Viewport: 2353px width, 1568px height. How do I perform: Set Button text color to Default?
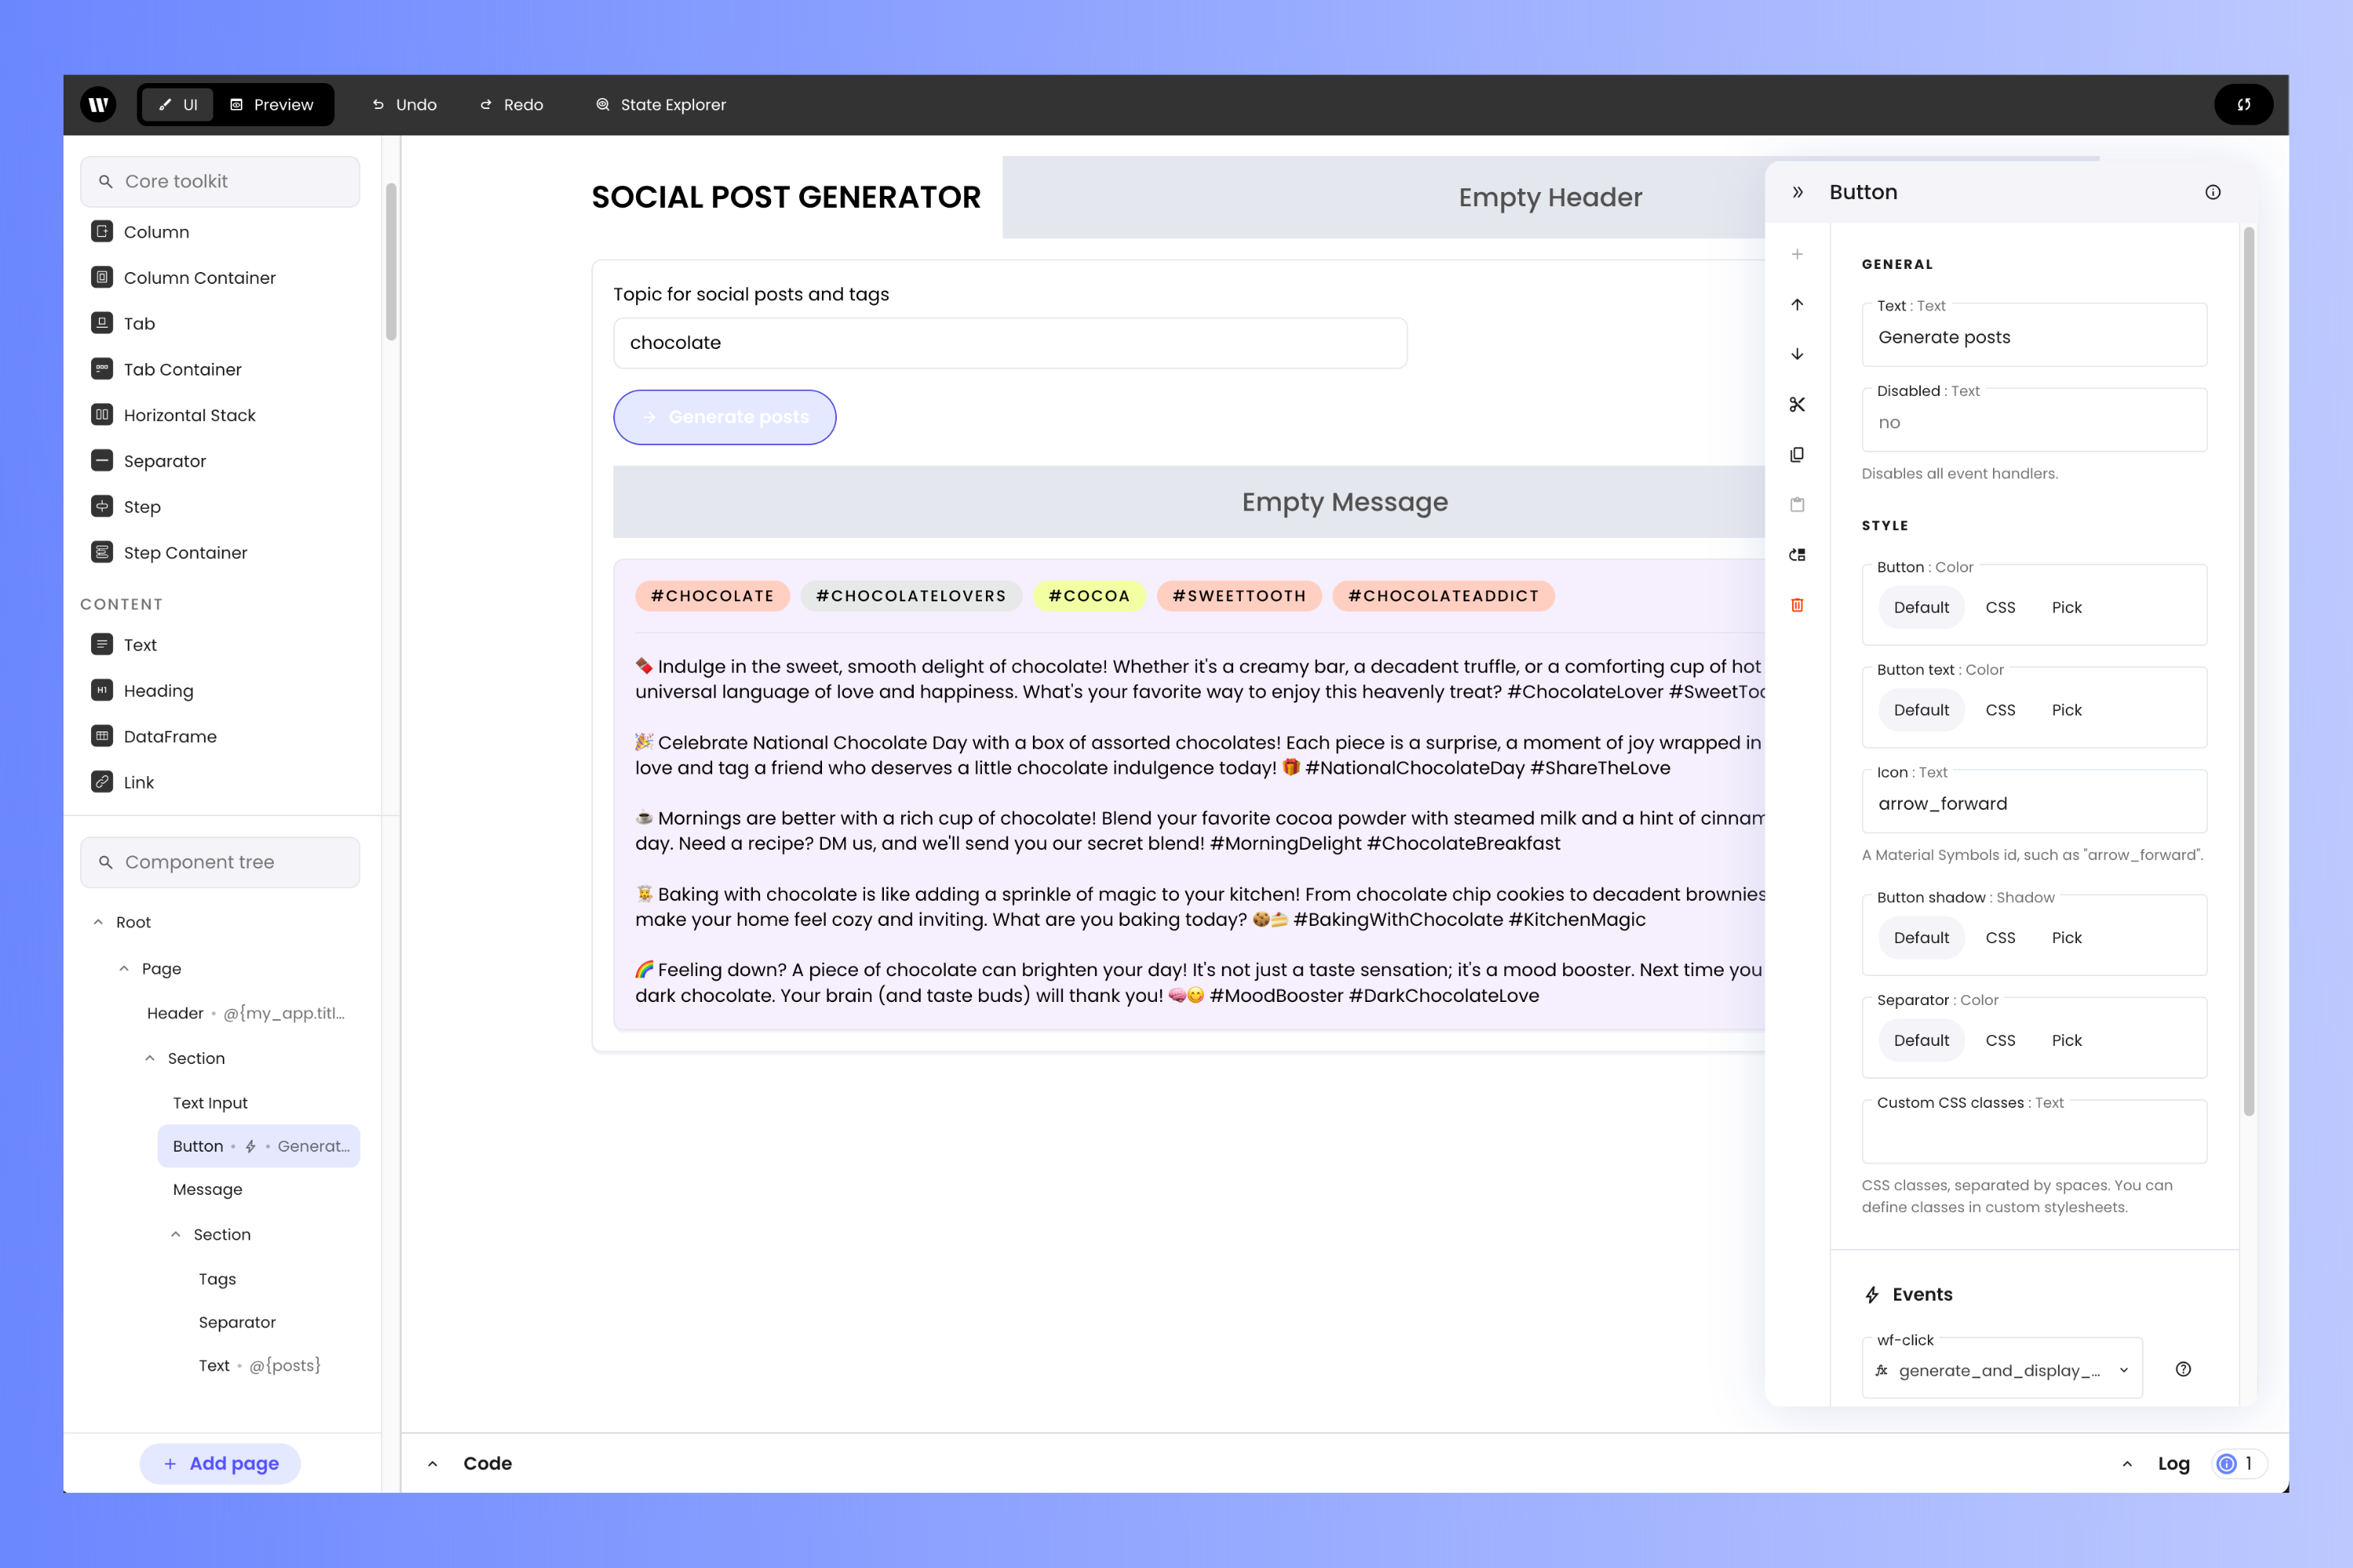[x=1921, y=710]
